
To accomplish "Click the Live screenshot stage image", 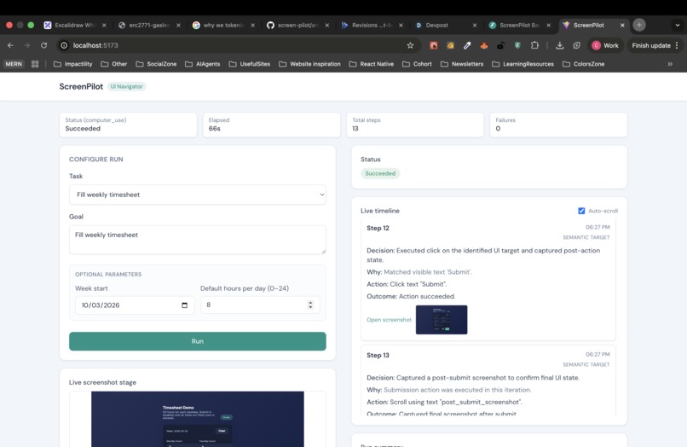I will [198, 420].
